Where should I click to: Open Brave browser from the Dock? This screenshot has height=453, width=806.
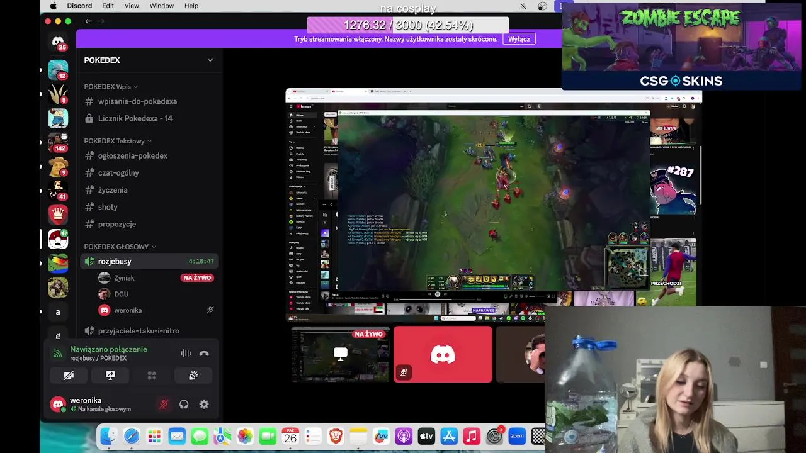[336, 436]
